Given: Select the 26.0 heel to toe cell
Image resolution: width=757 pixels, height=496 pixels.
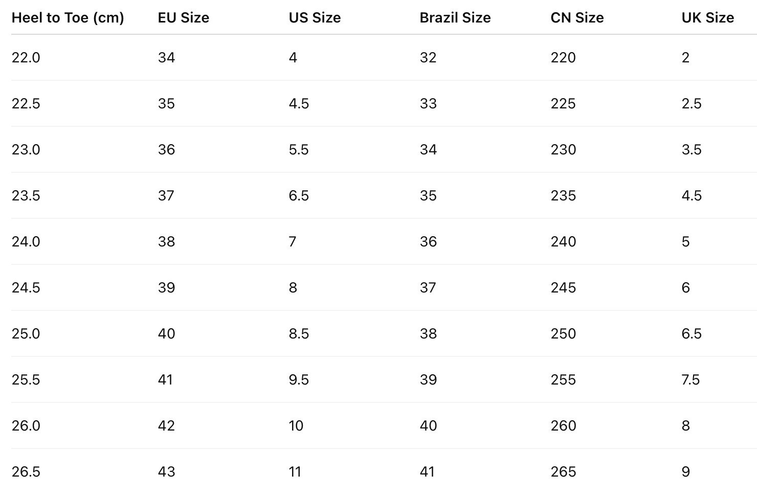Looking at the screenshot, I should pos(26,426).
